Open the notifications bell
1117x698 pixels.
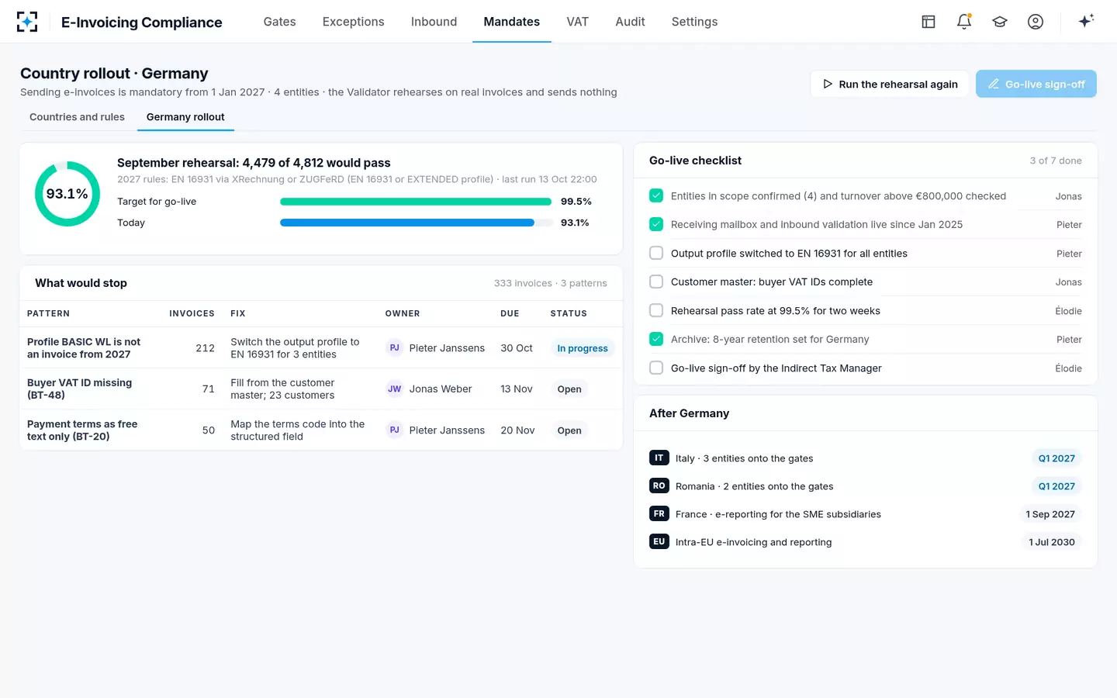(x=964, y=22)
